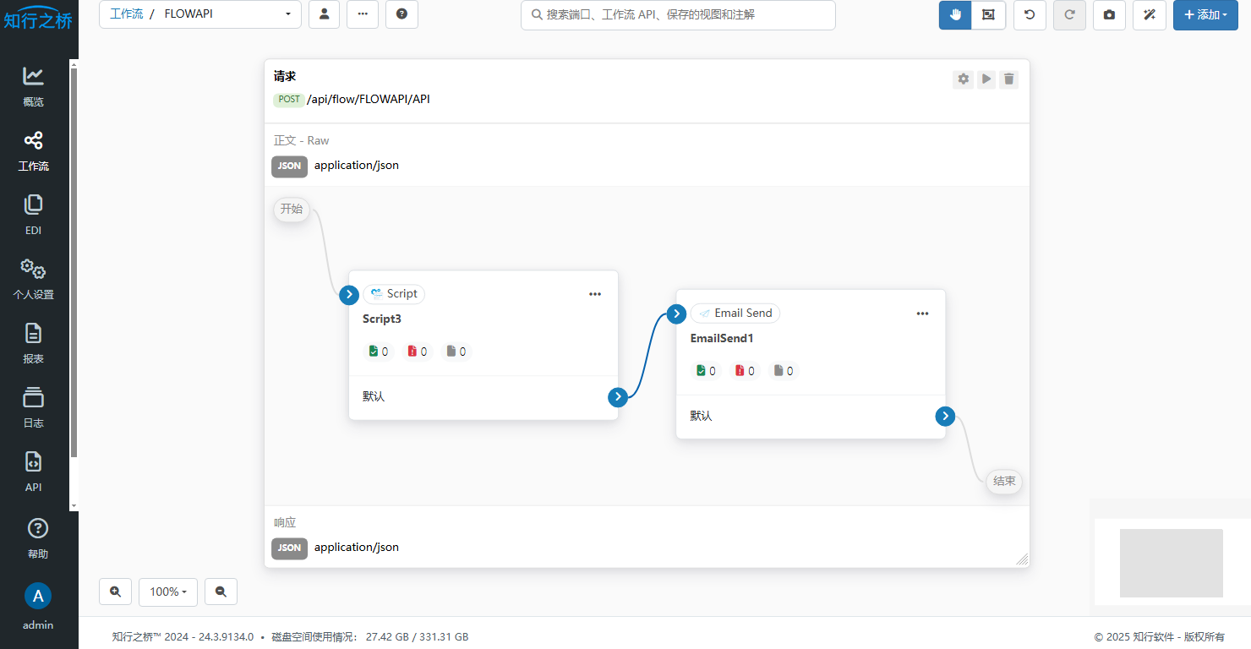The height and width of the screenshot is (649, 1251).
Task: Open the 报表 reports sidebar item
Action: click(34, 344)
